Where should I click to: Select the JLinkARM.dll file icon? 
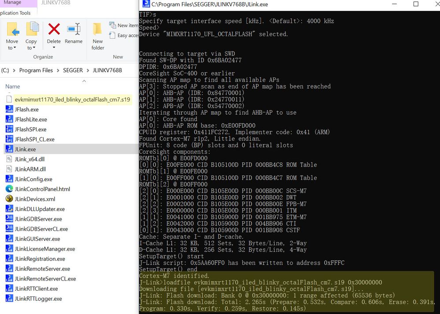9,169
